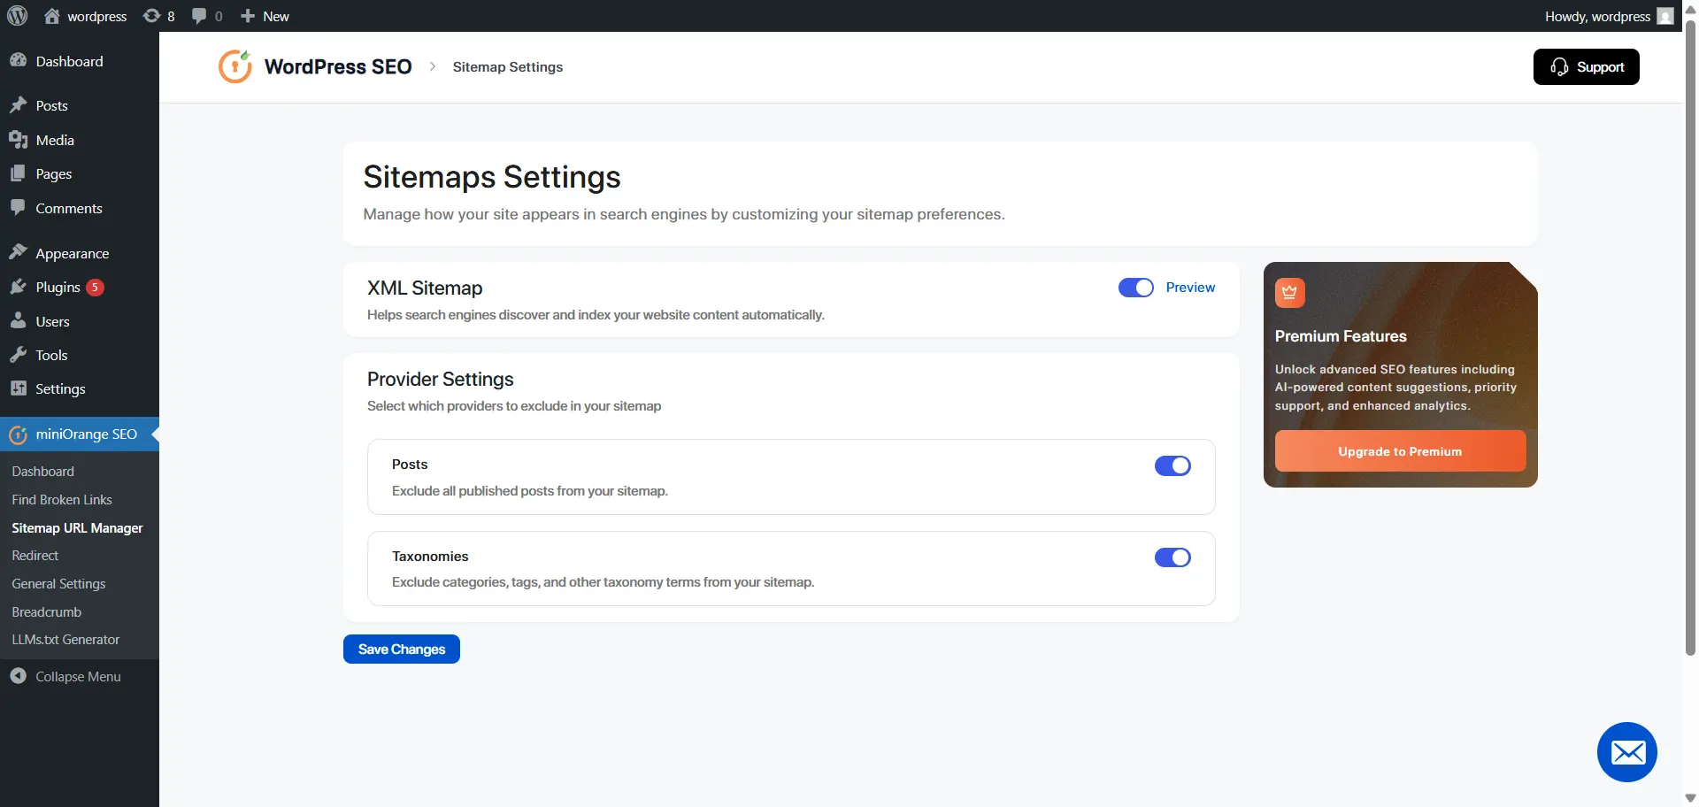Click the breadcrumb chevron after WordPress SEO

(x=433, y=66)
